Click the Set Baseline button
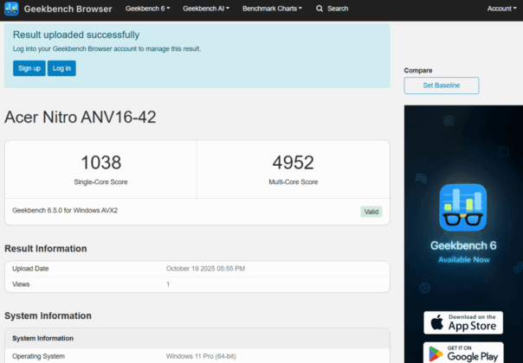This screenshot has height=363, width=523. pos(442,86)
